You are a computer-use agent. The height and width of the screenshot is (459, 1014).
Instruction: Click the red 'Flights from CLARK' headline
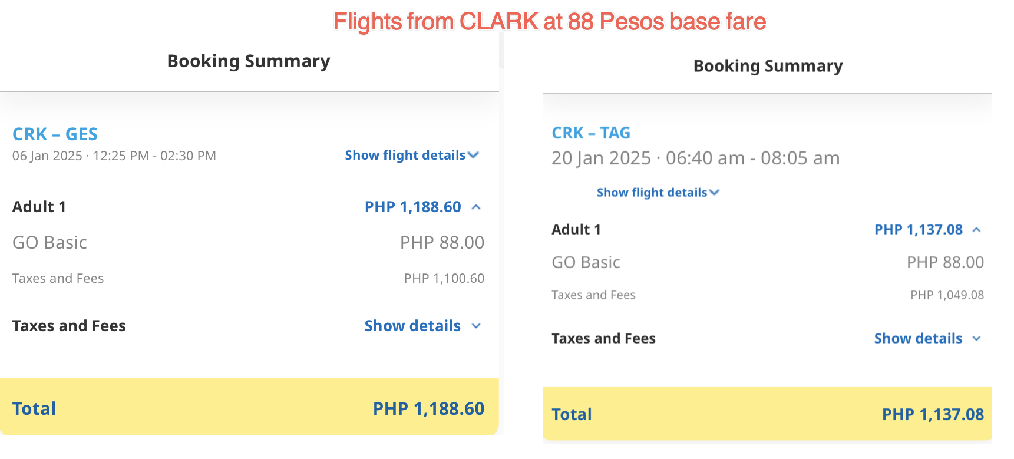coord(549,22)
